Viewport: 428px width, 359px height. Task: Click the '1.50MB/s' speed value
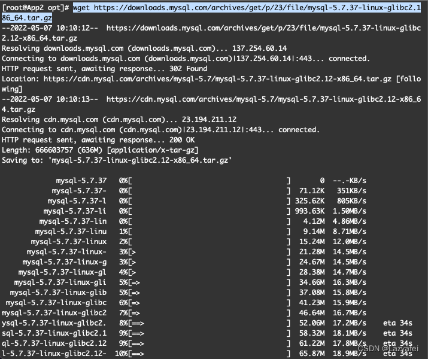click(350, 211)
